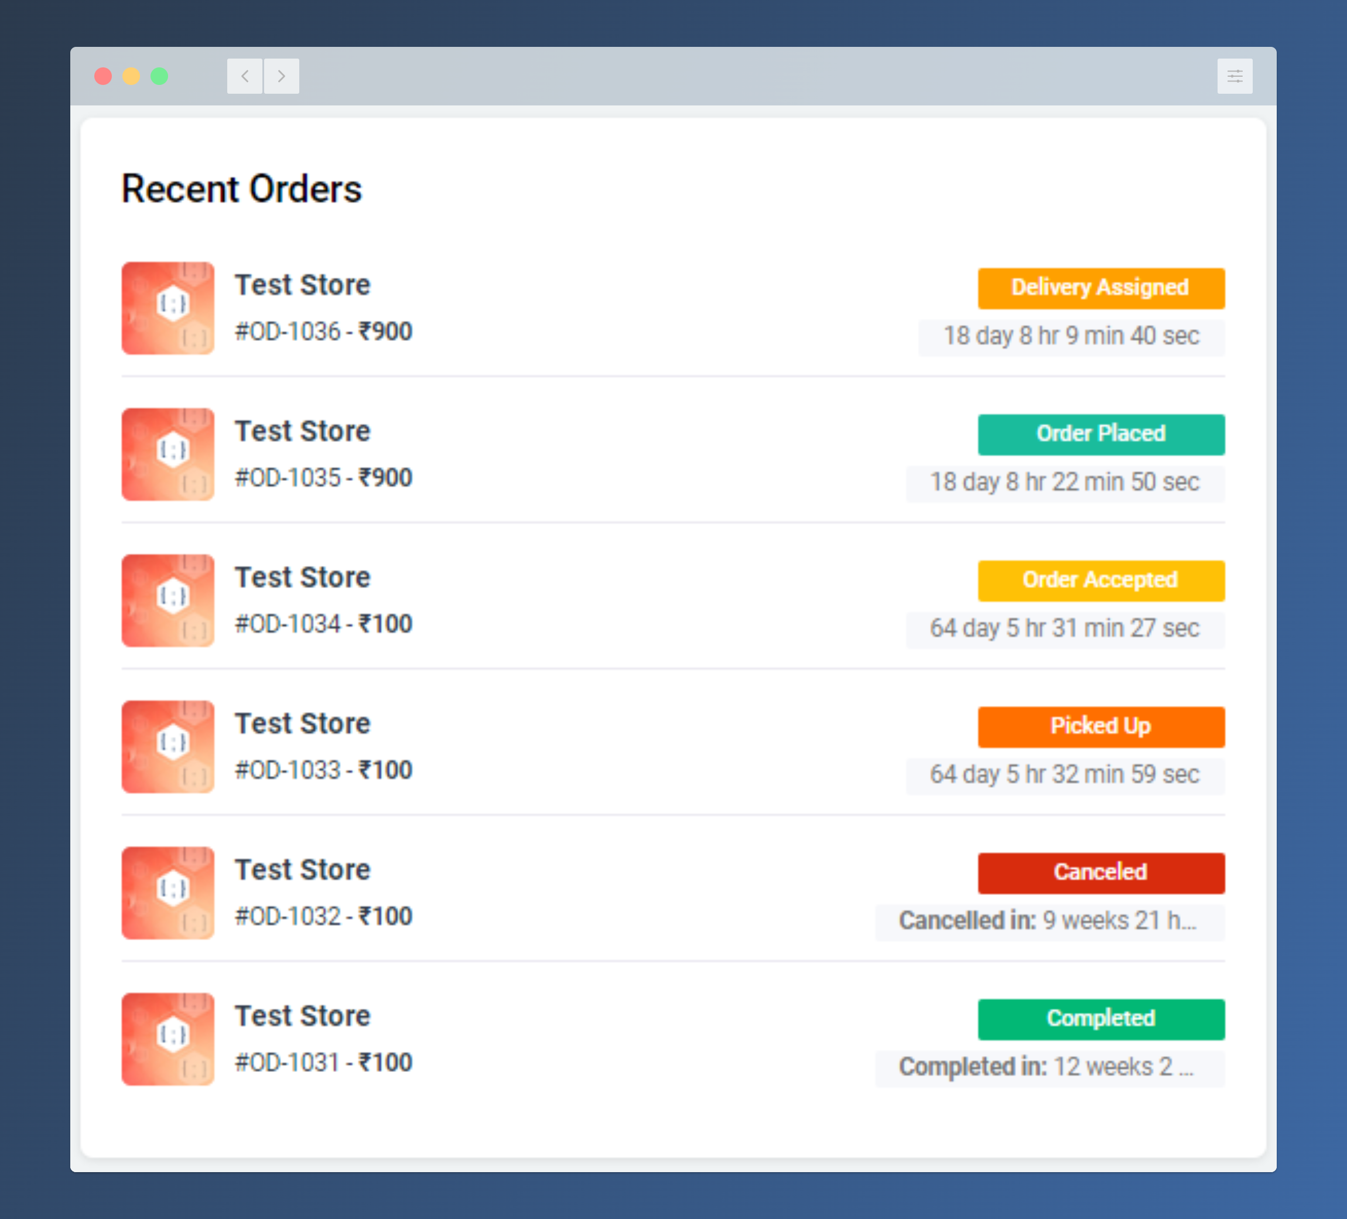
Task: Open store thumbnail for order #OD-1035
Action: (167, 455)
